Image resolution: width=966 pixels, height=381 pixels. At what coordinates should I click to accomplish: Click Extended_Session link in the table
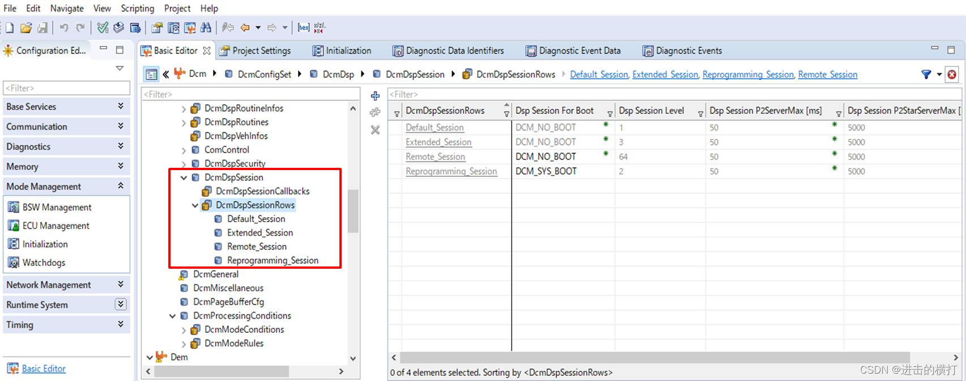[x=439, y=142]
